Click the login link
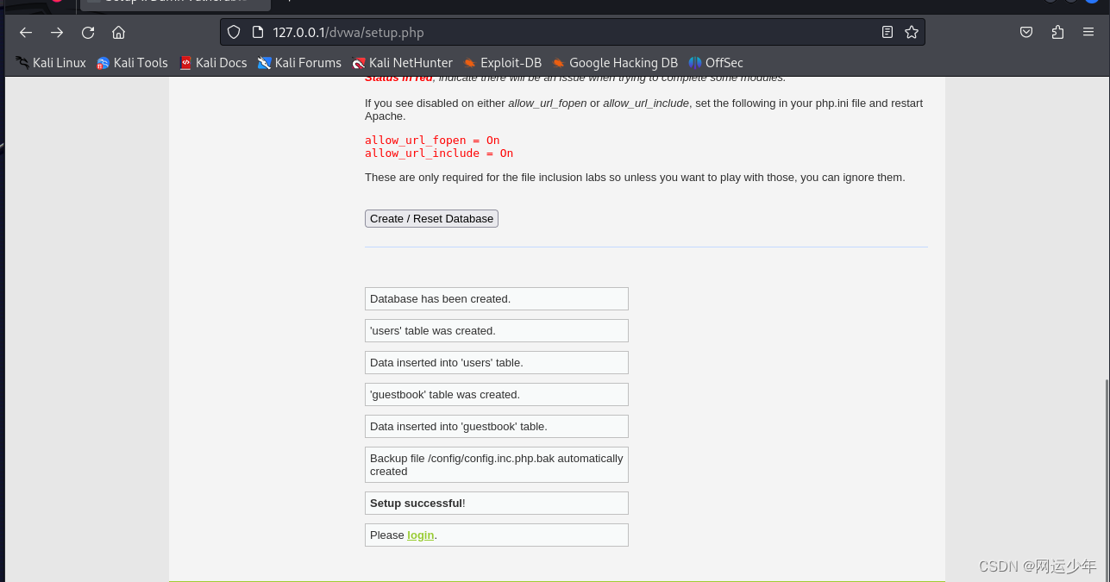Viewport: 1110px width, 582px height. click(420, 535)
